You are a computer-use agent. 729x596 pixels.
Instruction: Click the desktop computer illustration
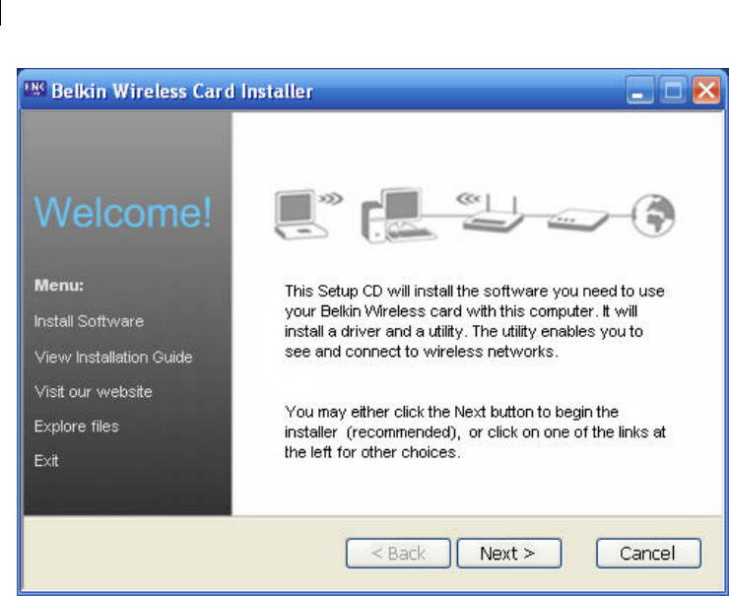(x=399, y=216)
